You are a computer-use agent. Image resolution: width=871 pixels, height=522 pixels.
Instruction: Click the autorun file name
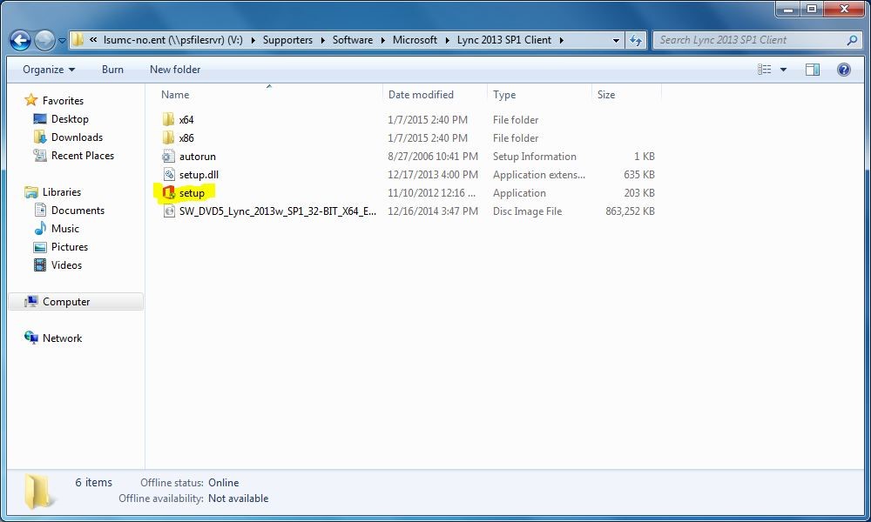point(197,157)
